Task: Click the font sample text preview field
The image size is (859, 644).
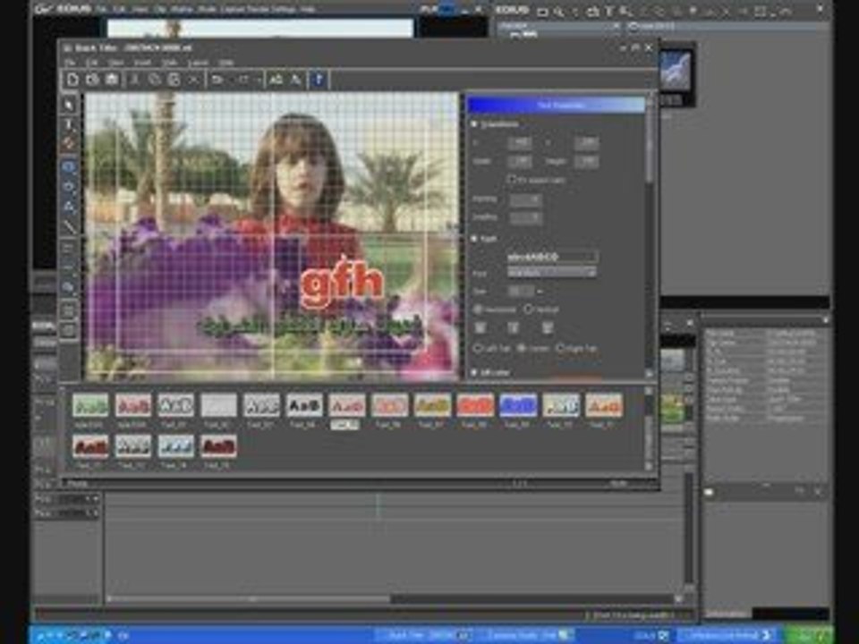Action: pos(552,257)
